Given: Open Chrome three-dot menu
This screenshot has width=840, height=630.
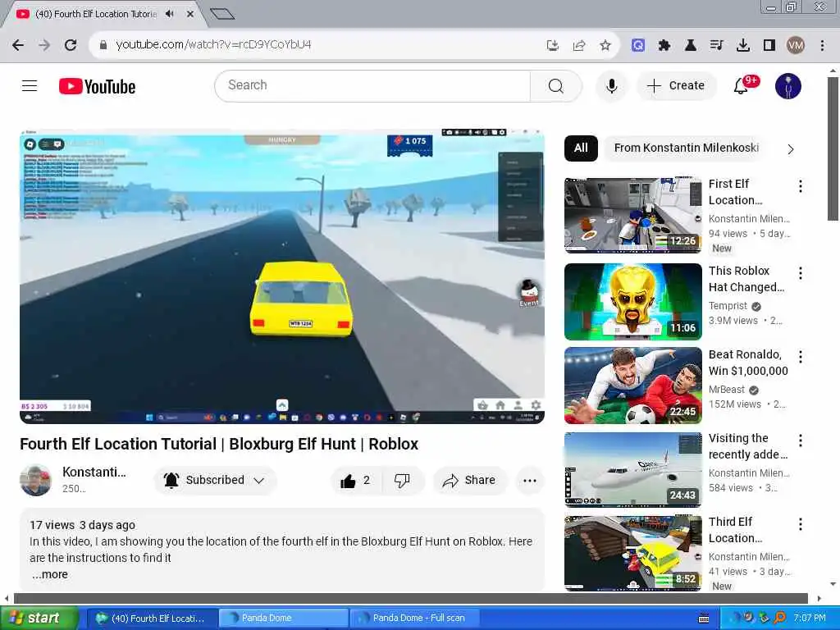Looking at the screenshot, I should [x=822, y=45].
